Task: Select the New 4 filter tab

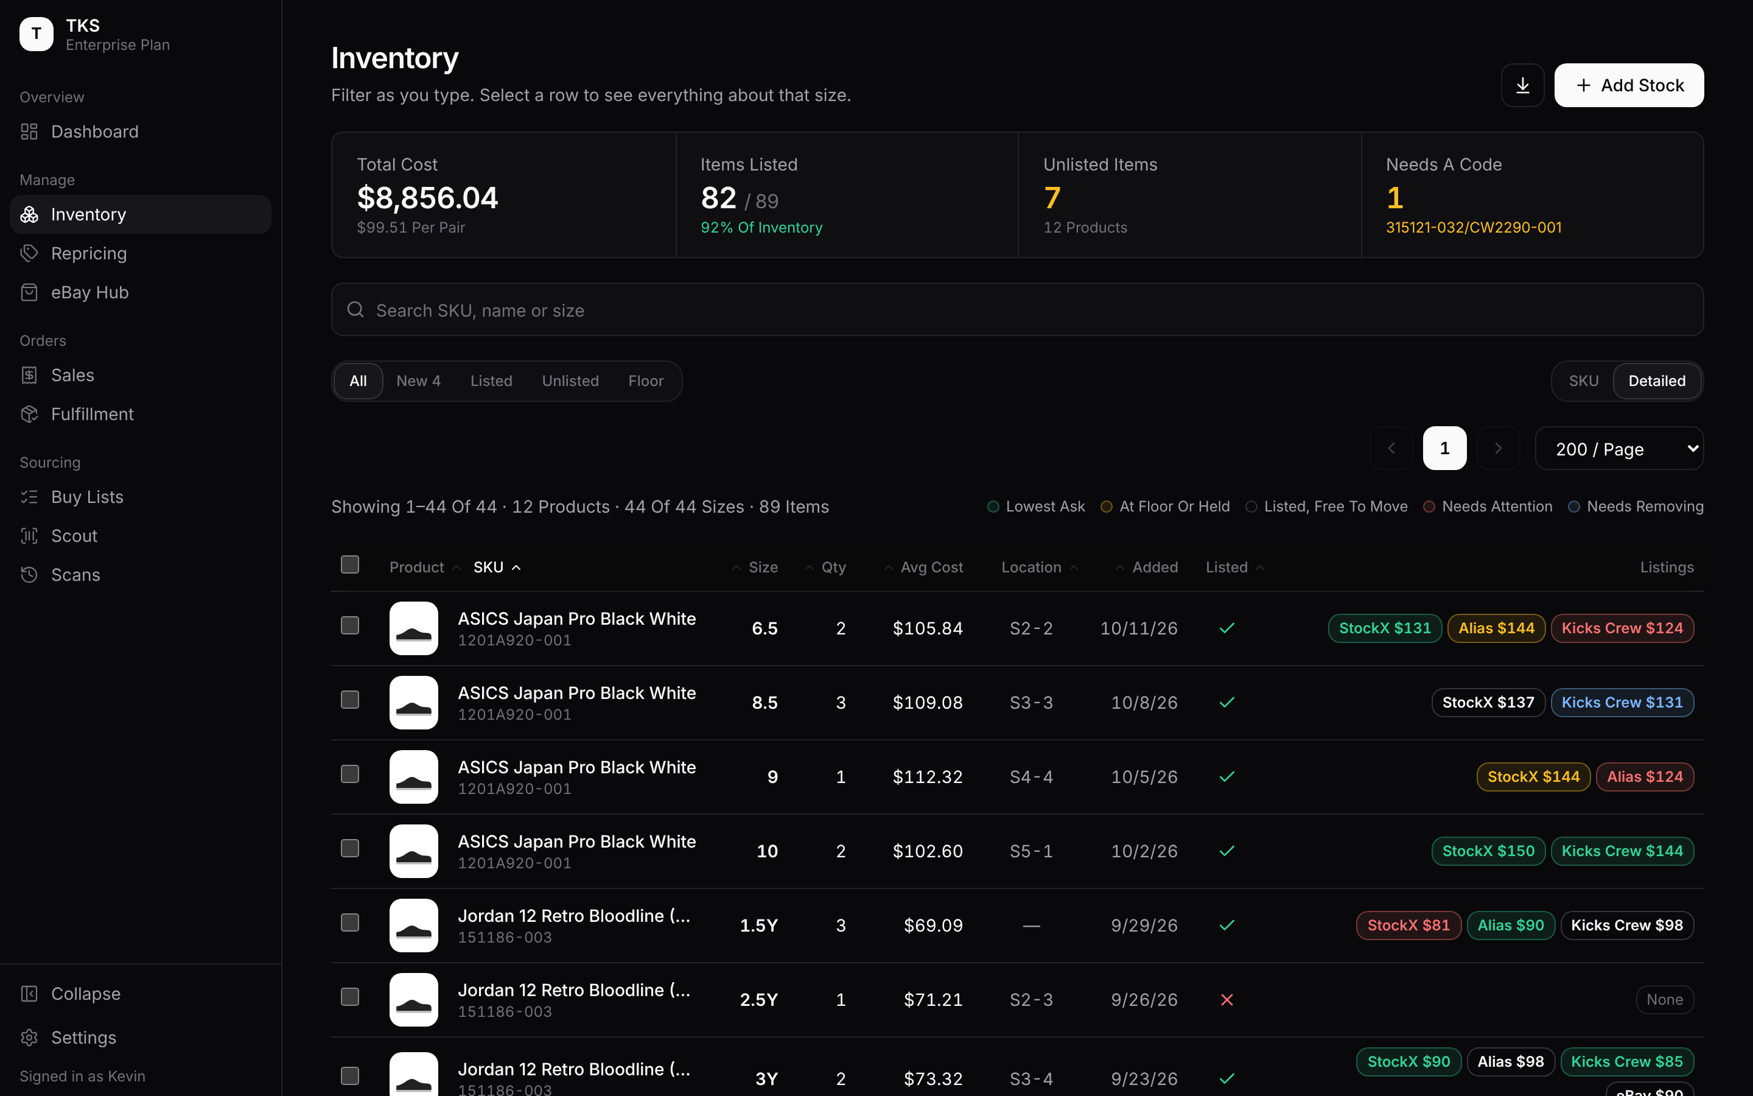Action: pos(418,381)
